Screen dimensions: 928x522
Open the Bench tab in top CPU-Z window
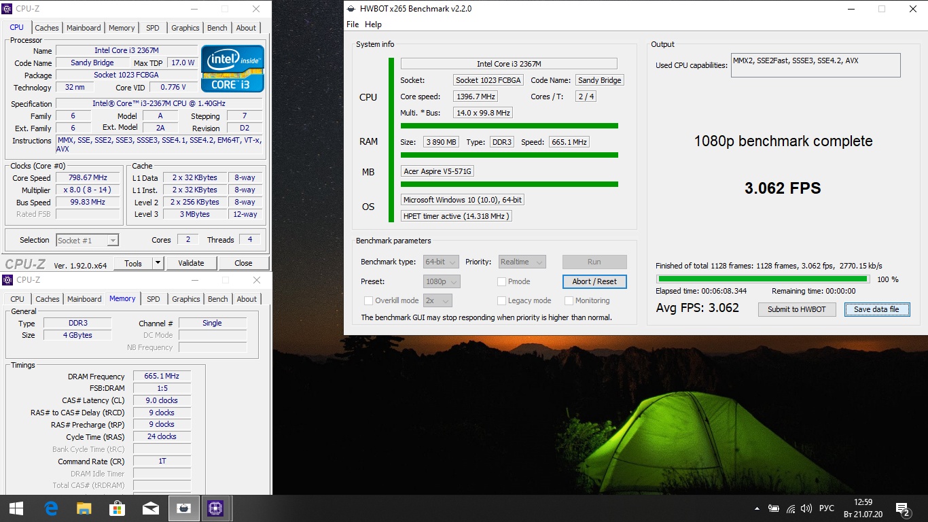[x=217, y=28]
